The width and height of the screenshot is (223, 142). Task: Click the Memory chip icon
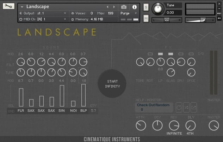tap(73, 19)
